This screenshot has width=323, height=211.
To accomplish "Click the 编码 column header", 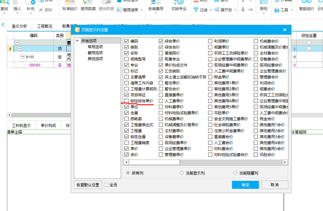I will point(33,35).
